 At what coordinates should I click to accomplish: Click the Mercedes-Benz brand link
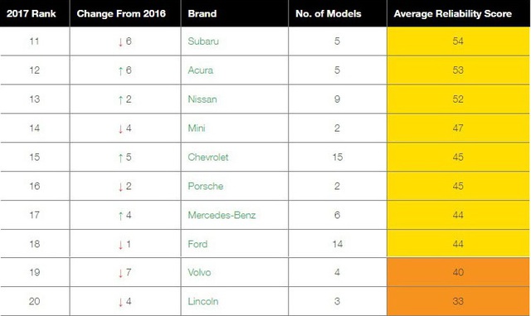[x=222, y=215]
